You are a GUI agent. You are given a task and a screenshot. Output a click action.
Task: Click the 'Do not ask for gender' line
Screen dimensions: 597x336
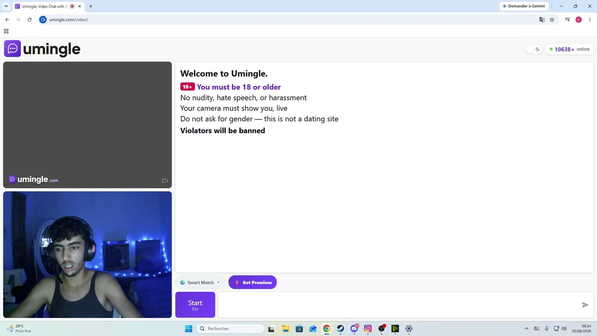(259, 119)
